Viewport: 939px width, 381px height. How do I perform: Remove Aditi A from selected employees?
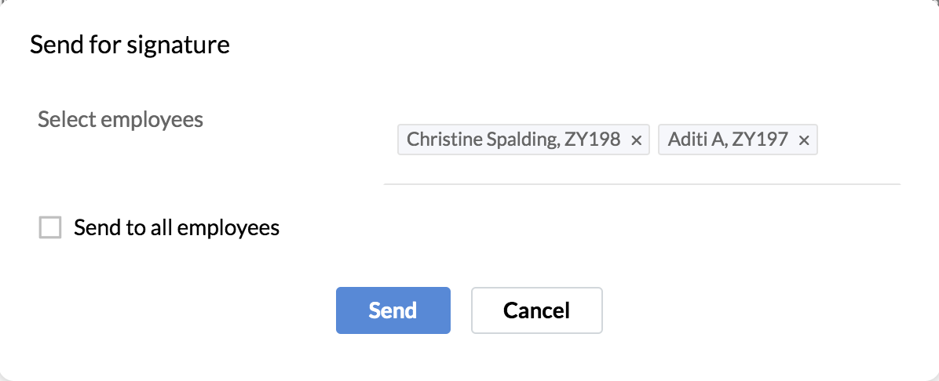[x=803, y=140]
